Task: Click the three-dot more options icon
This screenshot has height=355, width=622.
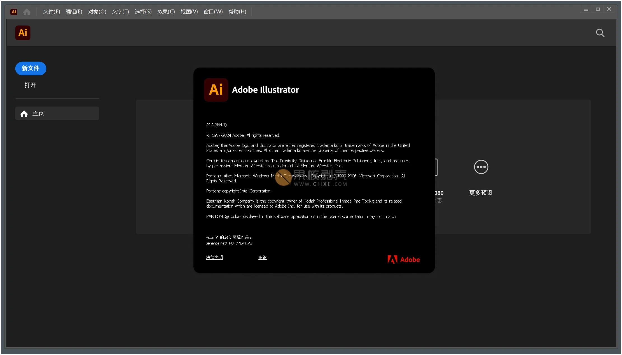Action: point(481,167)
